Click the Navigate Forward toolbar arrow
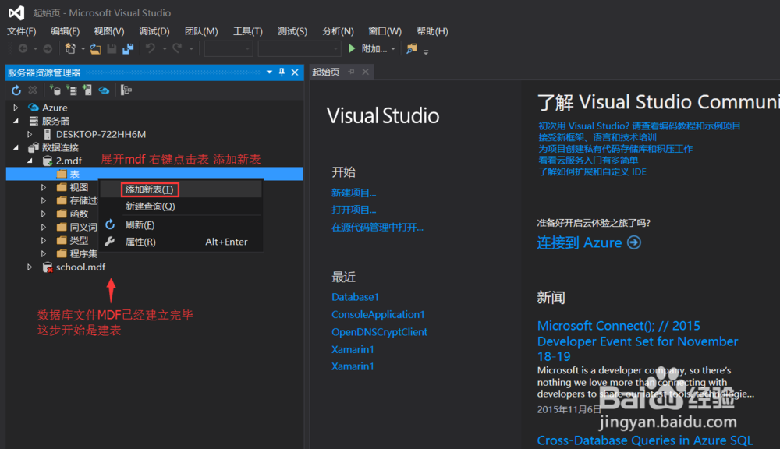Viewport: 780px width, 449px height. click(x=48, y=49)
